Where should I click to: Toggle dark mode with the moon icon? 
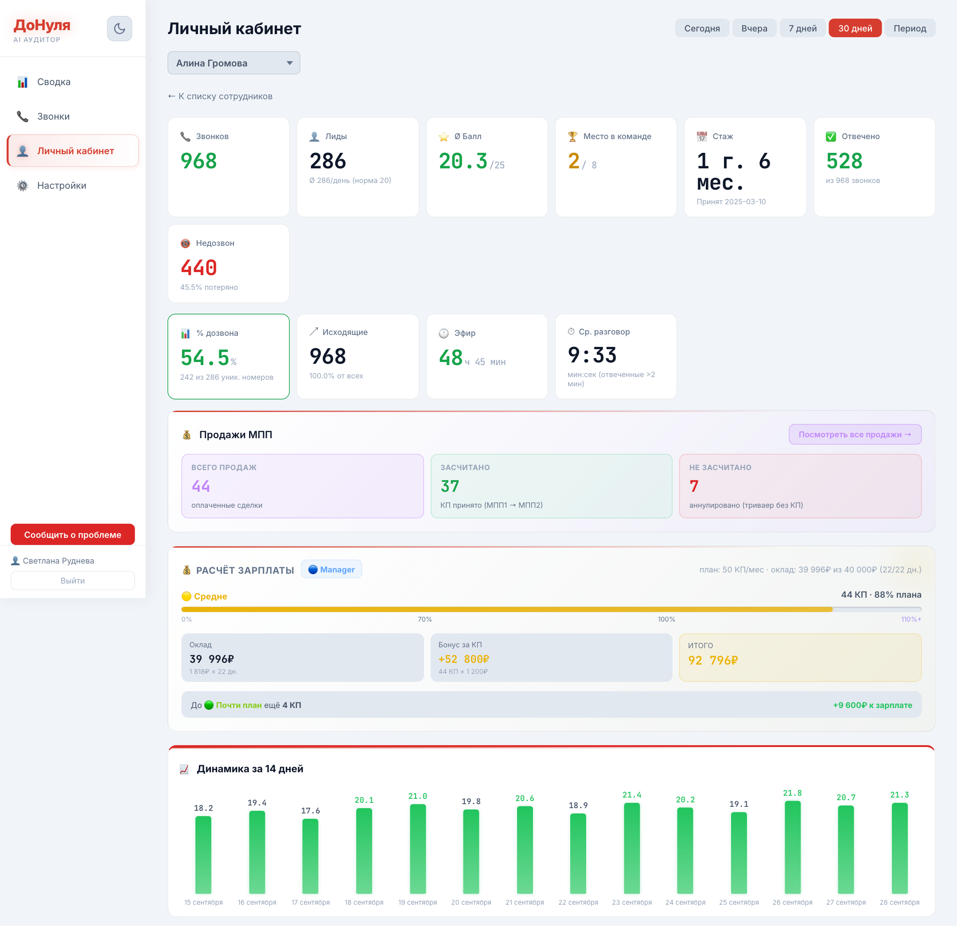click(120, 28)
